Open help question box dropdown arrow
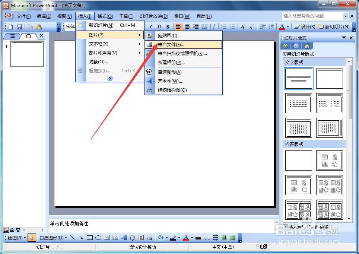 pos(346,16)
